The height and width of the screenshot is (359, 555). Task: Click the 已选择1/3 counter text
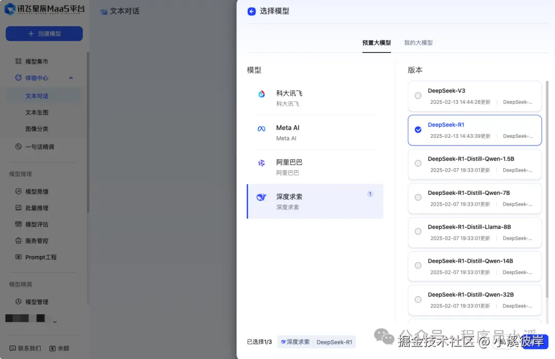click(259, 342)
